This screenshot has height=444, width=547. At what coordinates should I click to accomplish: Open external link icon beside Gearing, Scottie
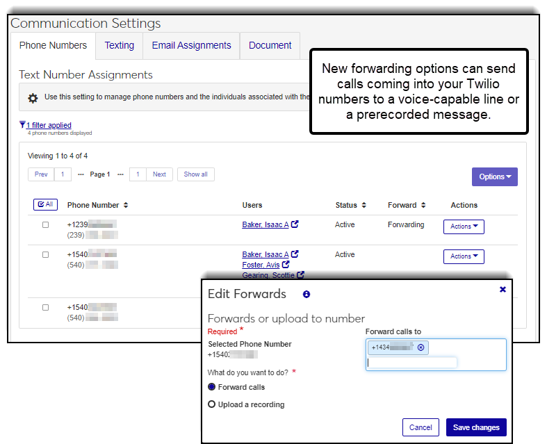(x=300, y=275)
